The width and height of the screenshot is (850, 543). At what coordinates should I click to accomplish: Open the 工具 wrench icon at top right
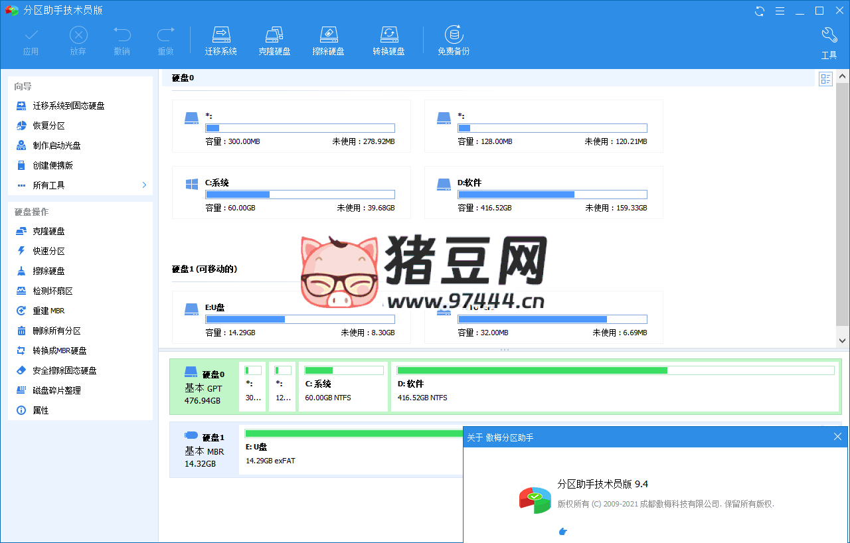tap(829, 40)
